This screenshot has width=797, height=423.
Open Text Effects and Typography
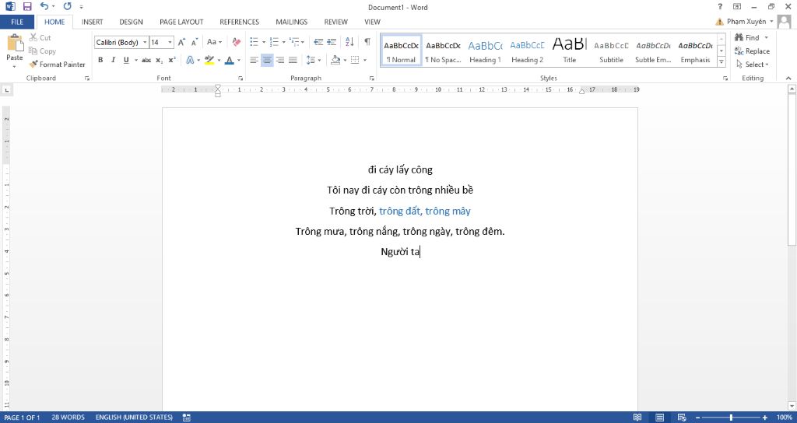pos(190,60)
